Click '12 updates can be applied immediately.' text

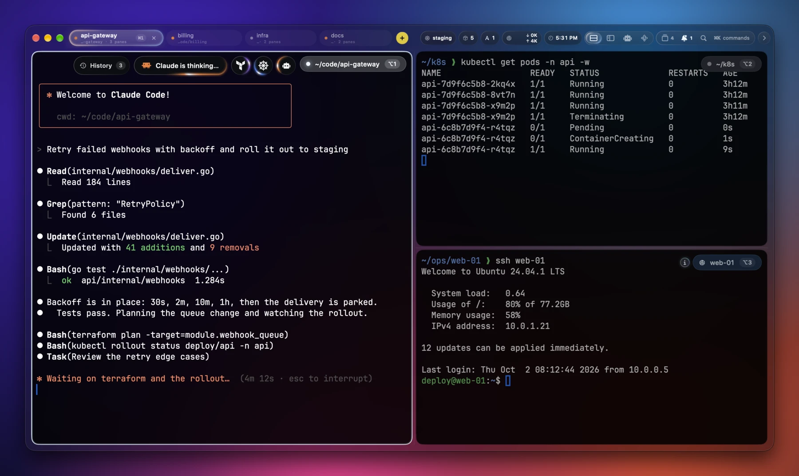coord(515,348)
